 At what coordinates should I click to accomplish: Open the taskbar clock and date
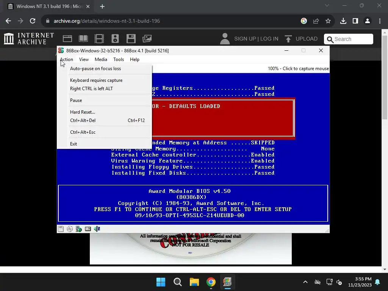coord(360,282)
